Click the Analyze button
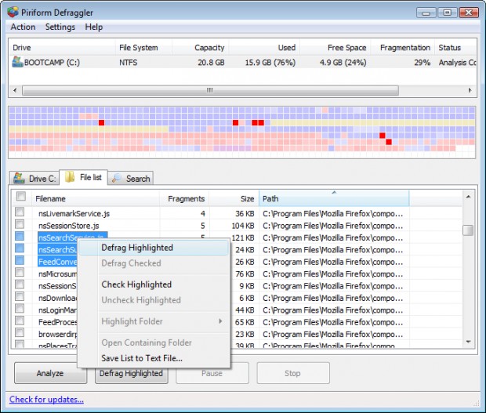 [x=50, y=373]
